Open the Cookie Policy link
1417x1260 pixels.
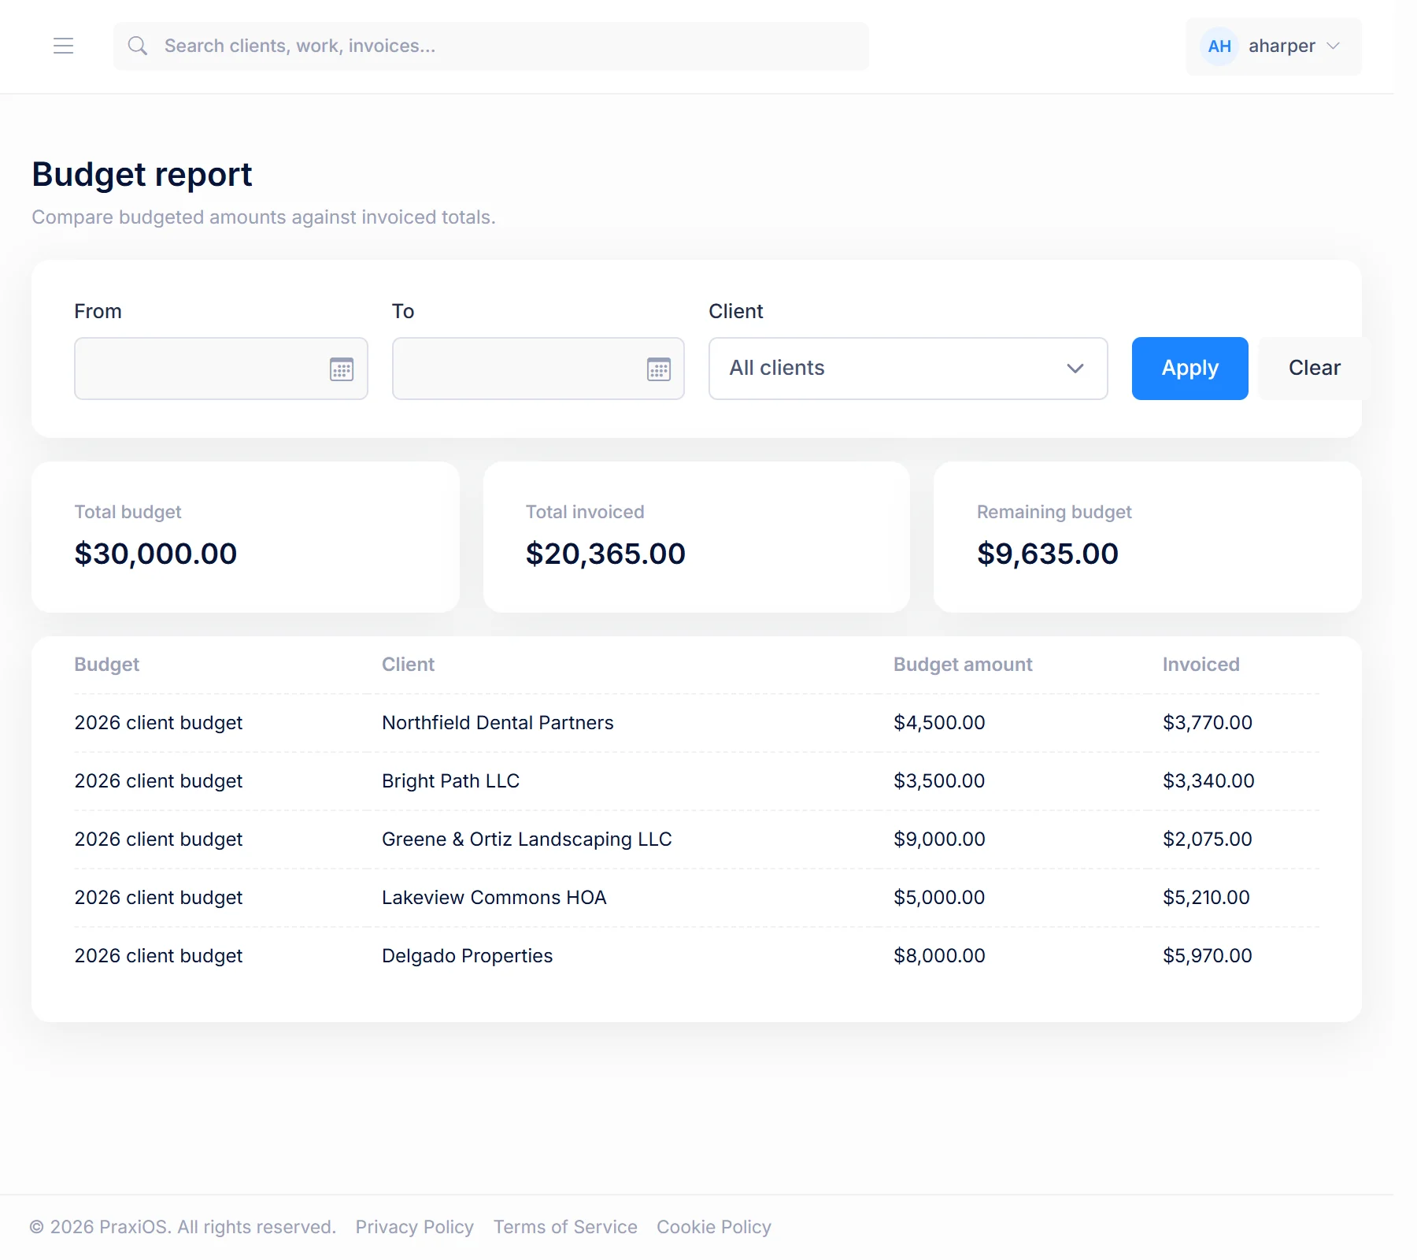pyautogui.click(x=714, y=1227)
